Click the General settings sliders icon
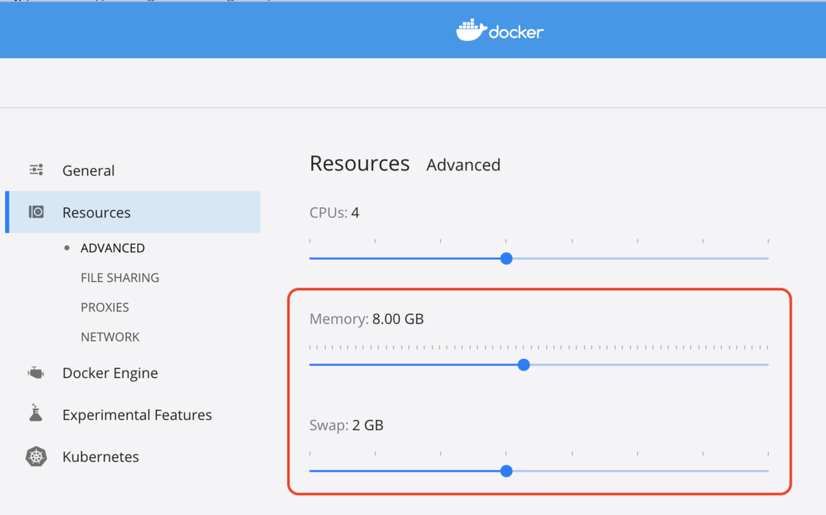 [x=36, y=169]
